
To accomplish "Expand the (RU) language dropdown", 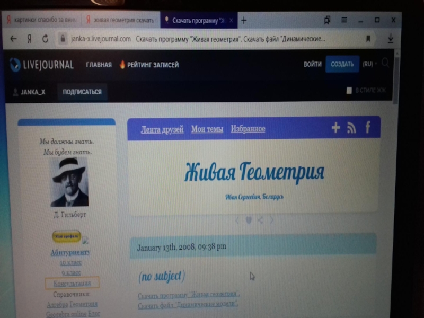I will [x=369, y=64].
